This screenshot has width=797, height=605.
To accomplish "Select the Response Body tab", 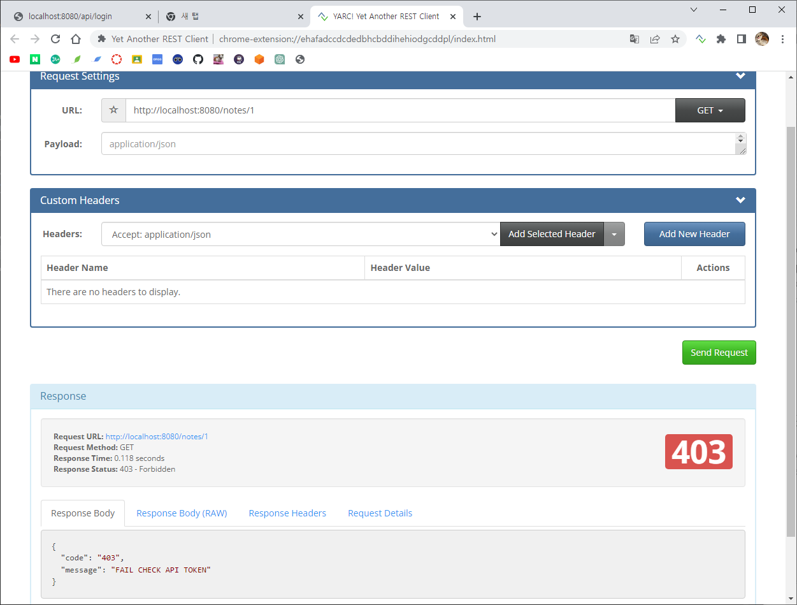I will point(83,513).
